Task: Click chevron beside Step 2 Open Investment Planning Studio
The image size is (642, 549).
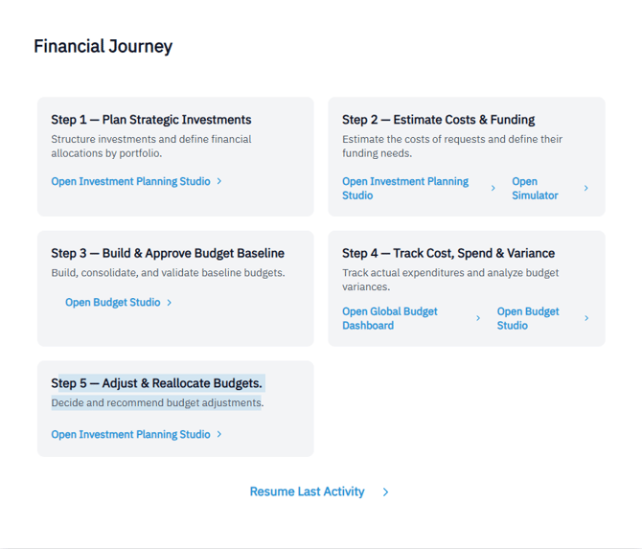Action: [493, 189]
